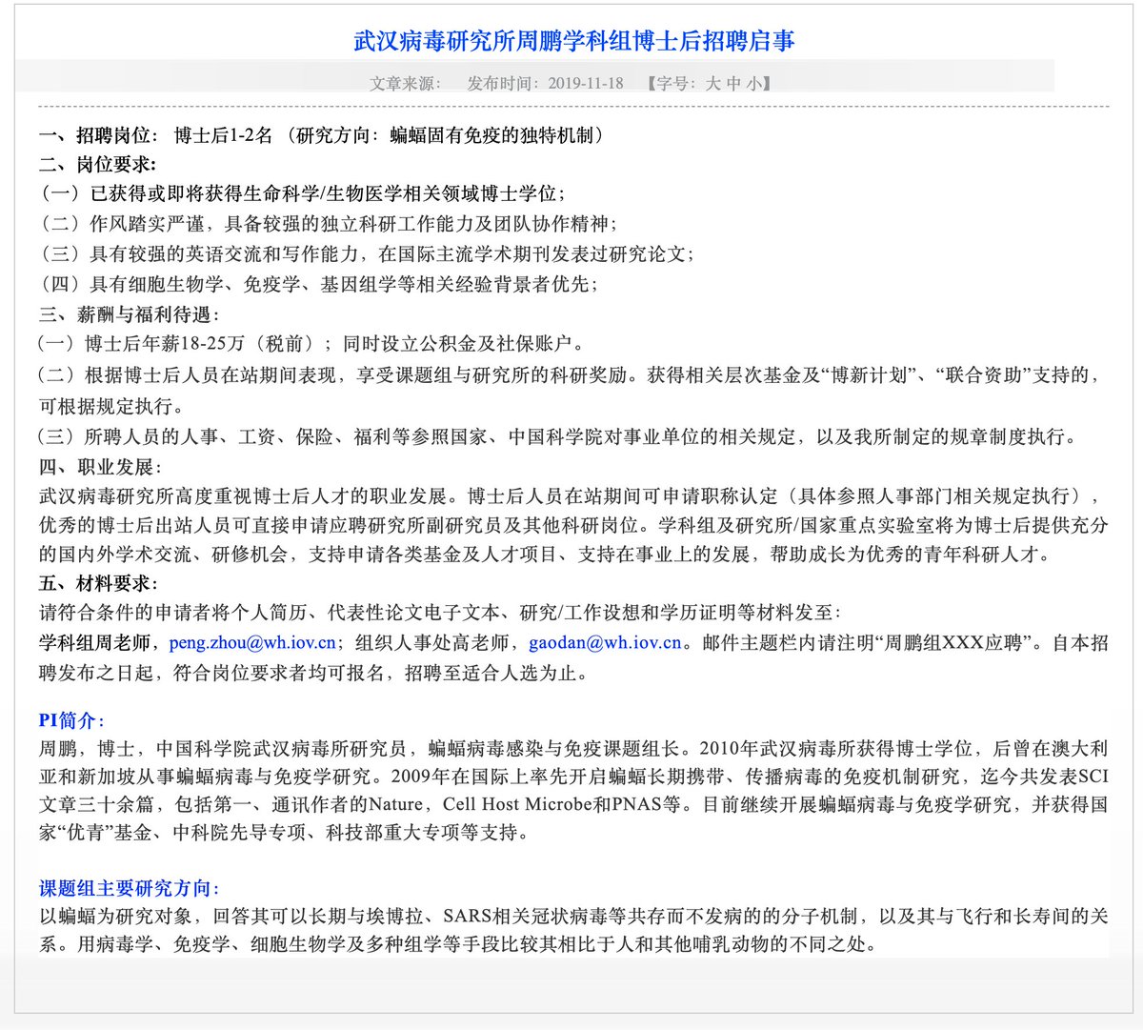Set font size to 小 (small)
The height and width of the screenshot is (1030, 1143).
click(753, 84)
